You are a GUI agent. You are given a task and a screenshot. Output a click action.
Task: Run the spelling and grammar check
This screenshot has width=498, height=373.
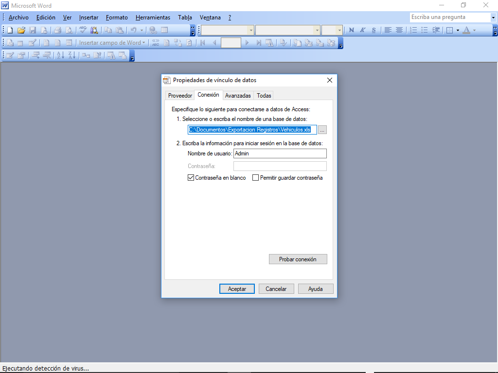pos(83,30)
